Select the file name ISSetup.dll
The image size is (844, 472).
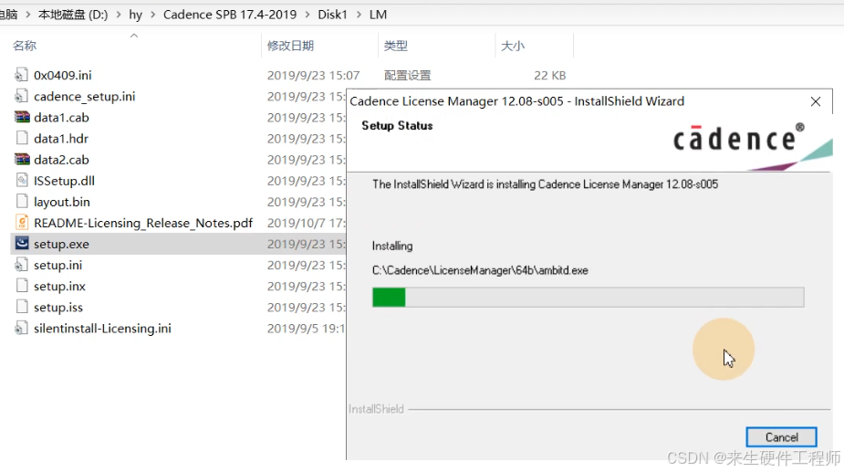click(x=64, y=181)
